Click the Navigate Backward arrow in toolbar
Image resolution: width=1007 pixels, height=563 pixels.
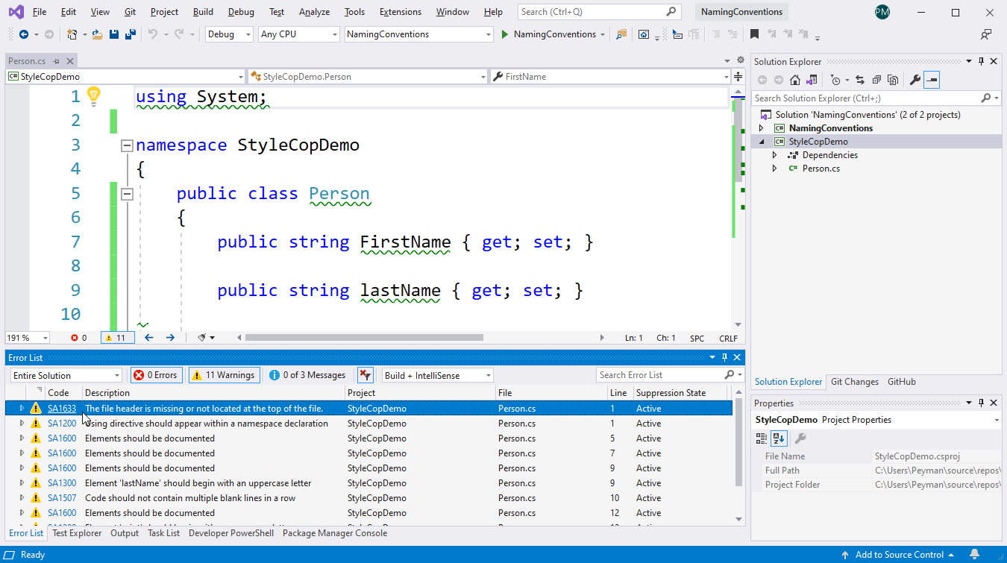coord(24,34)
